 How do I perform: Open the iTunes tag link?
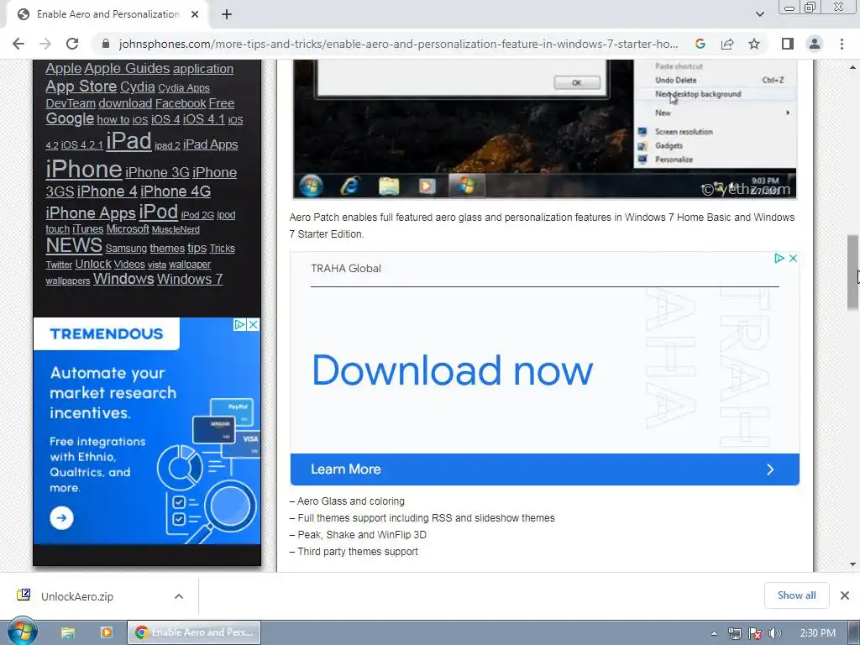coord(87,229)
